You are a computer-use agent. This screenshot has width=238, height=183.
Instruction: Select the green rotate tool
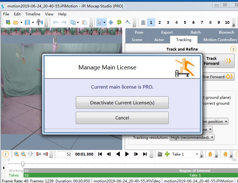(119, 23)
